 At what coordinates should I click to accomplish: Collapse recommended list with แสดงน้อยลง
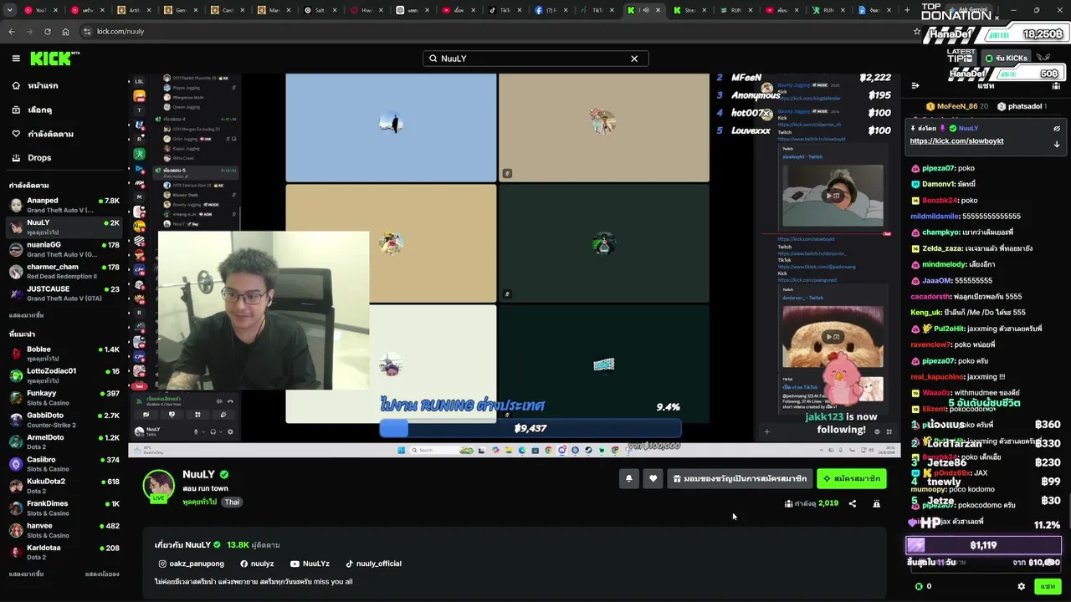[x=102, y=574]
